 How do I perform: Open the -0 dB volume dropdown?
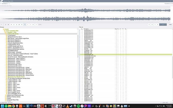click(40, 25)
